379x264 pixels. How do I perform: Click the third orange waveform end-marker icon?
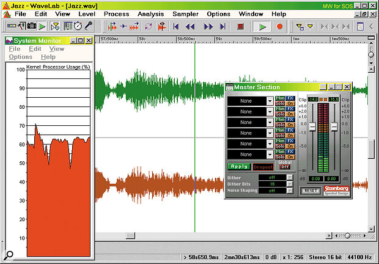coord(134,26)
